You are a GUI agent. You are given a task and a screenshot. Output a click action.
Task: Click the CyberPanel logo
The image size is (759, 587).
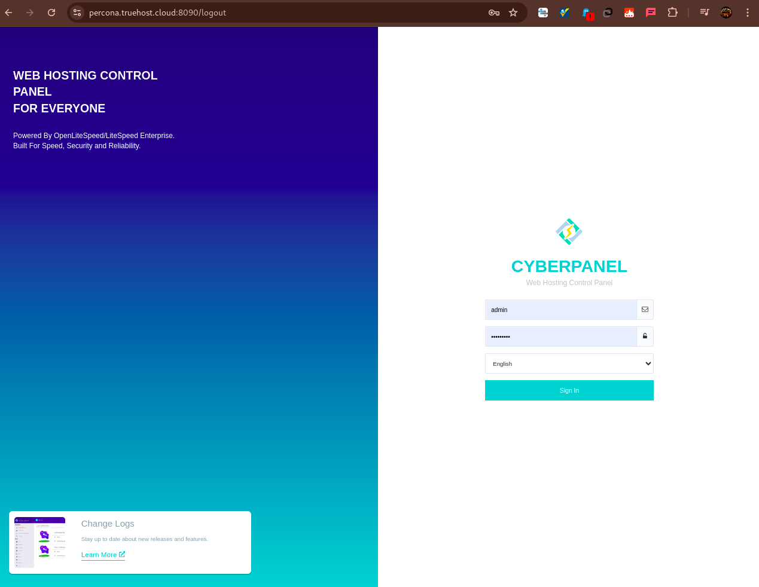[x=569, y=231]
